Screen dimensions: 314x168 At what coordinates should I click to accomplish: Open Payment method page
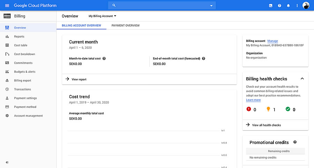[25, 107]
